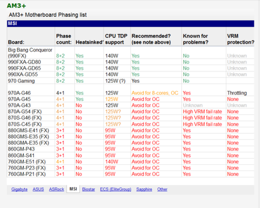Click the CPU TDP support header

click(x=116, y=39)
